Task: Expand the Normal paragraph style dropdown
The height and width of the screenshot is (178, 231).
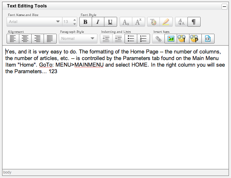Action: [78, 39]
